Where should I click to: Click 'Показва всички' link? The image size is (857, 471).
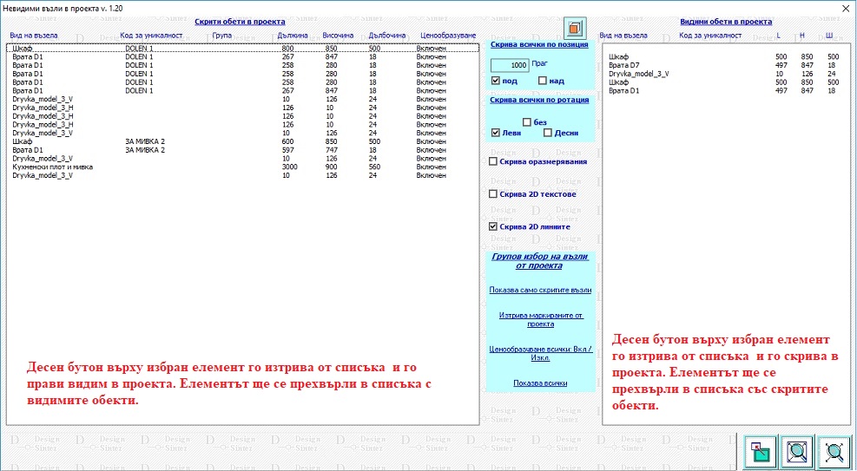540,383
